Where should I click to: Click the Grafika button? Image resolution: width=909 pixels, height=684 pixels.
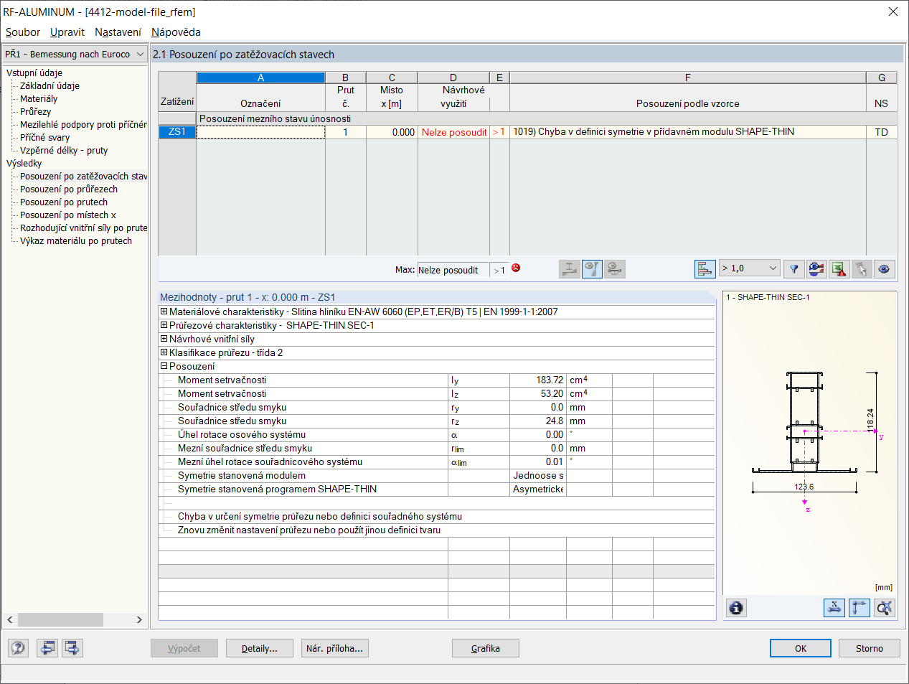click(x=485, y=648)
